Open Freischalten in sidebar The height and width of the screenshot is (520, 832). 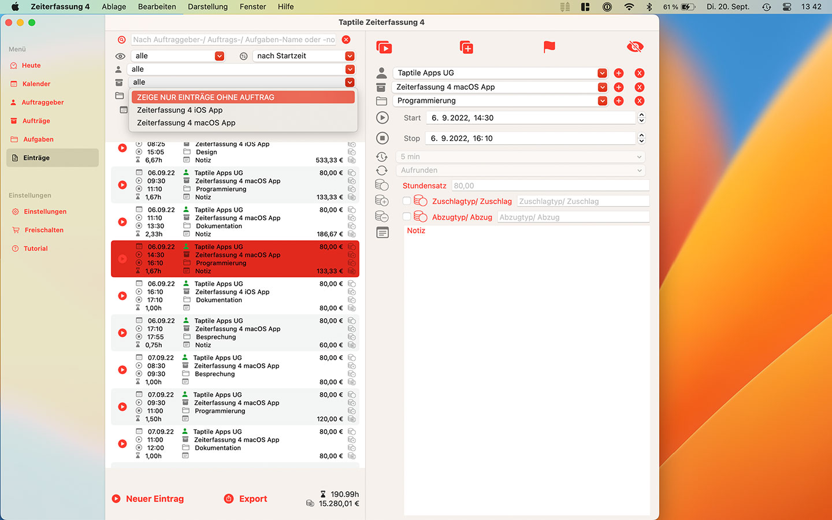[x=53, y=230]
